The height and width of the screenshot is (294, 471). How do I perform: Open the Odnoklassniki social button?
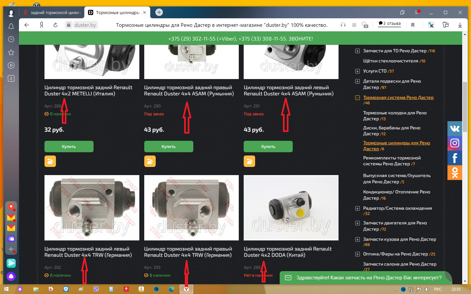455,172
